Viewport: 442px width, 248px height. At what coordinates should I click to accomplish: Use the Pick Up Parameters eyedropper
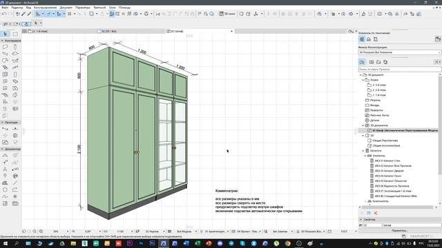(23, 14)
